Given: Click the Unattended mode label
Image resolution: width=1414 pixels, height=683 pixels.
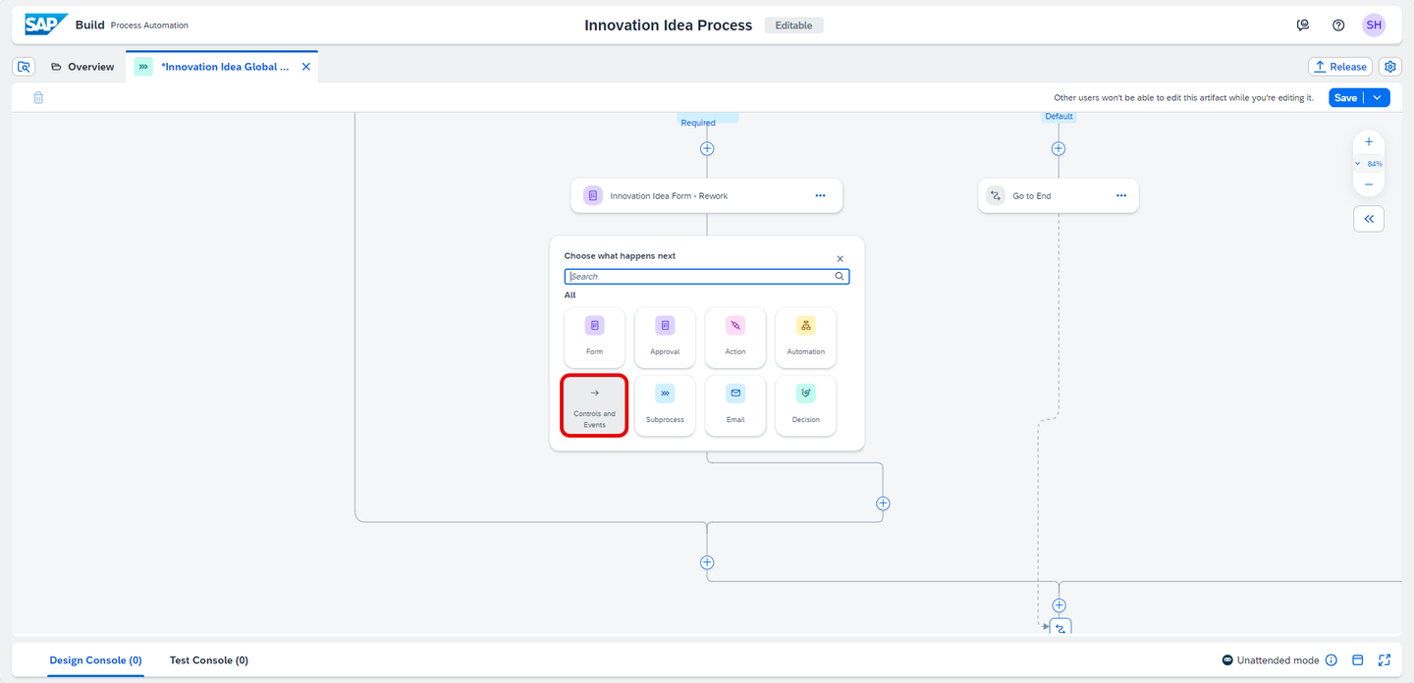Looking at the screenshot, I should coord(1278,660).
